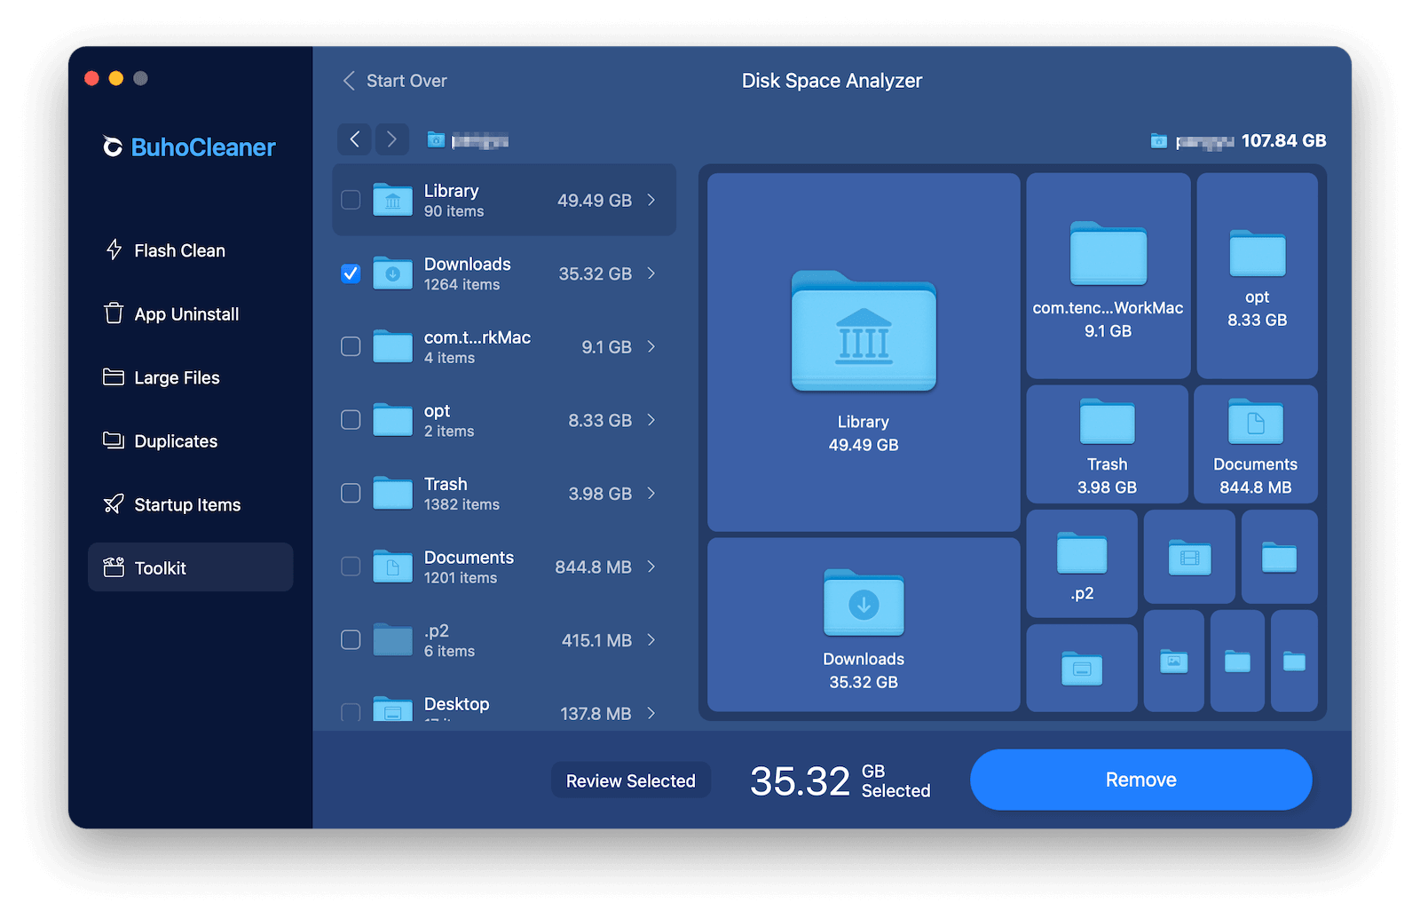
Task: Click the Movies filmstrip folder tile
Action: [1189, 557]
